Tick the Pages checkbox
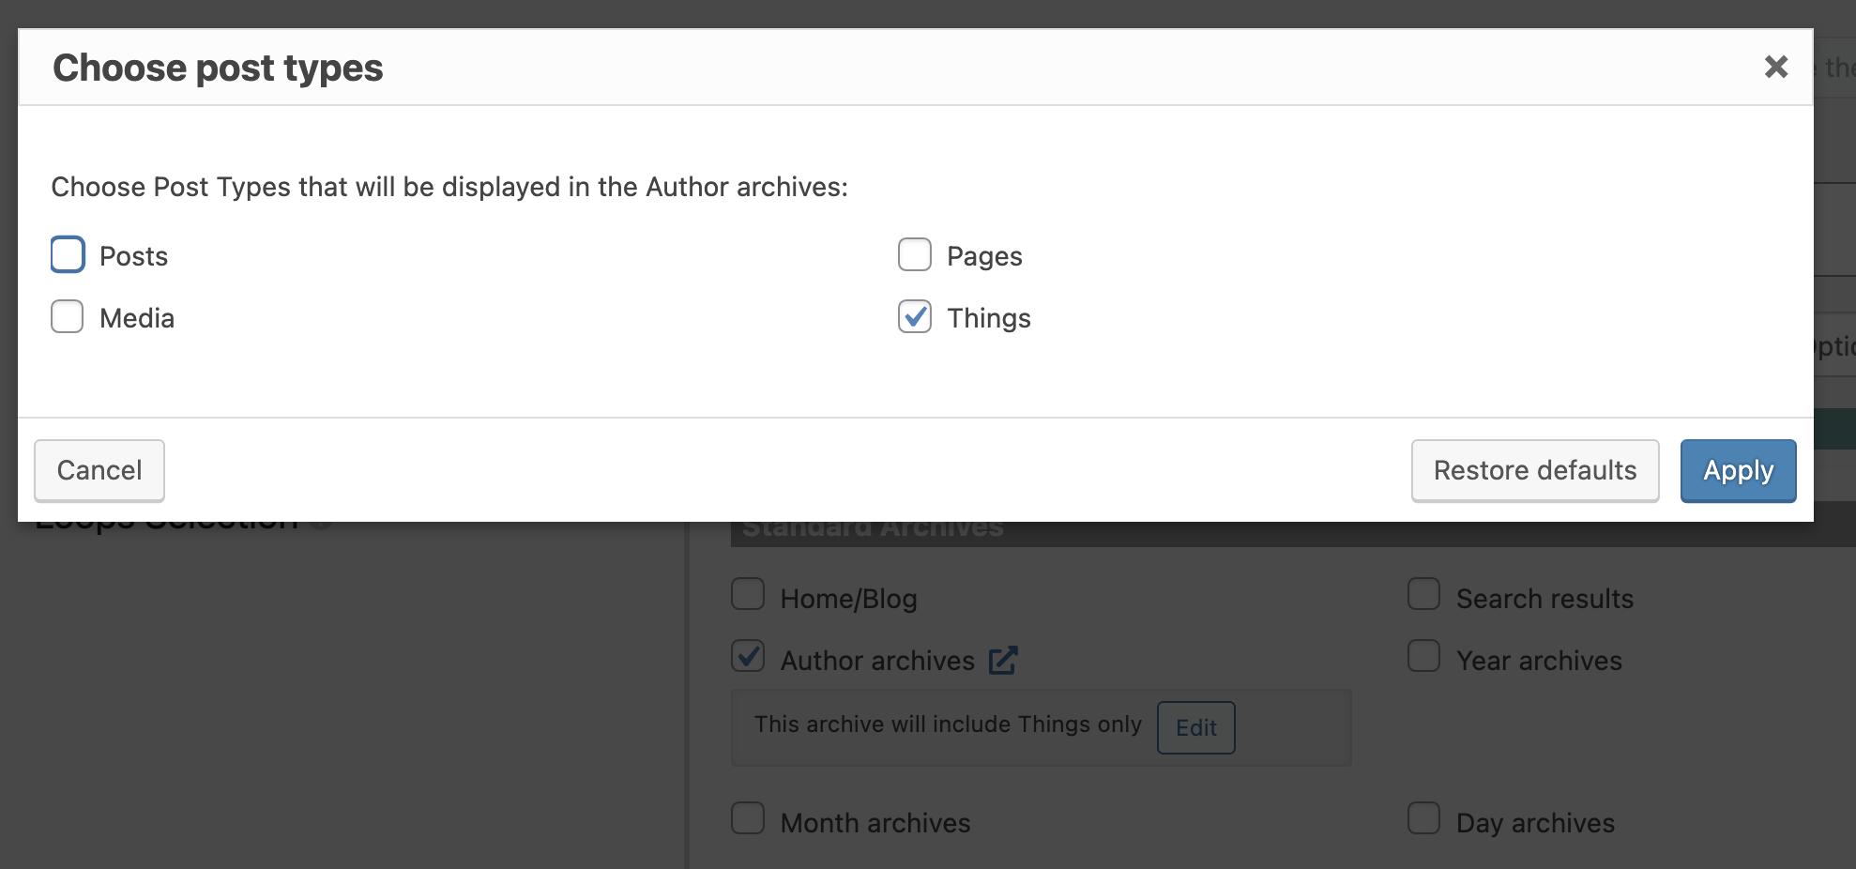 pos(915,255)
